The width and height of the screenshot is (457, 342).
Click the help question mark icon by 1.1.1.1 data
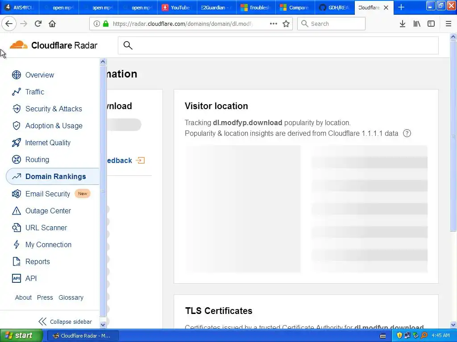coord(407,133)
